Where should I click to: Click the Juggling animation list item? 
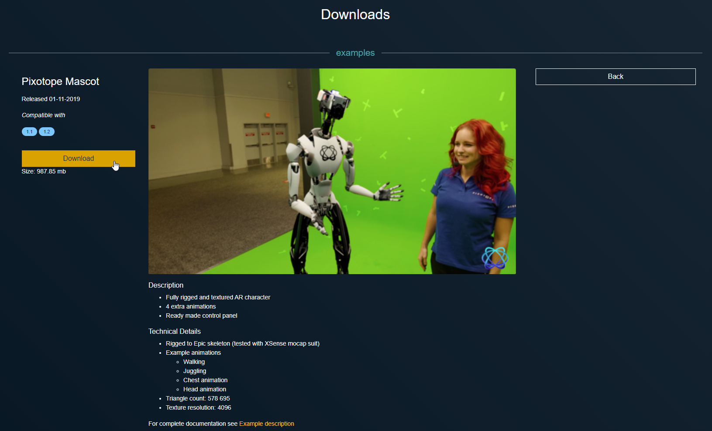195,371
